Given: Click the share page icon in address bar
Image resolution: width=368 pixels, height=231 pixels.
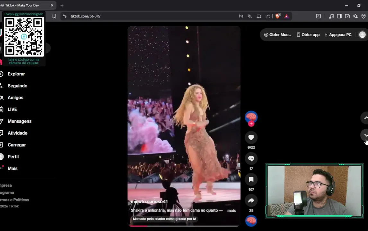Looking at the screenshot, I should 267,16.
